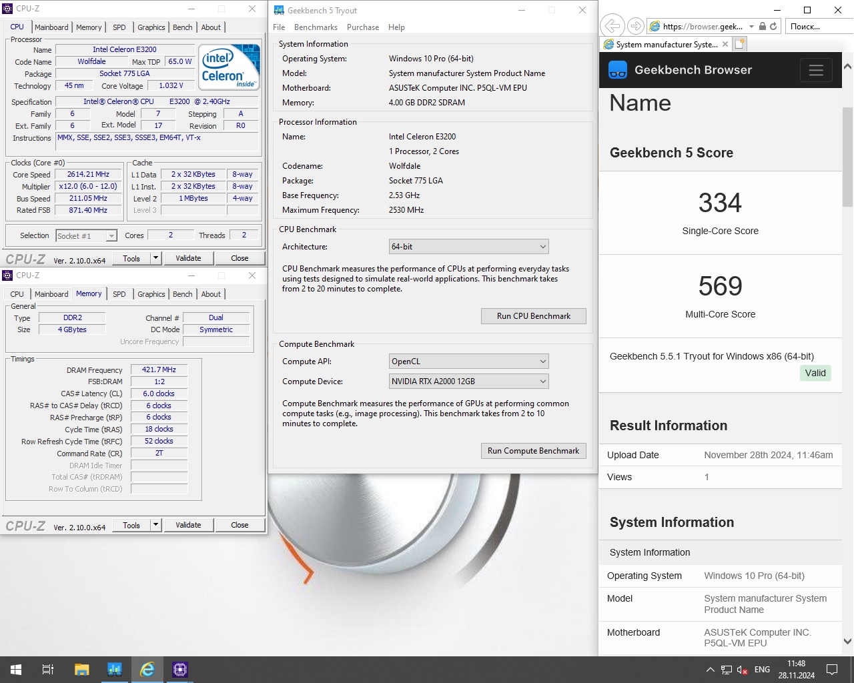Open the address bar URL dropdown arrow
854x683 pixels.
click(x=751, y=27)
